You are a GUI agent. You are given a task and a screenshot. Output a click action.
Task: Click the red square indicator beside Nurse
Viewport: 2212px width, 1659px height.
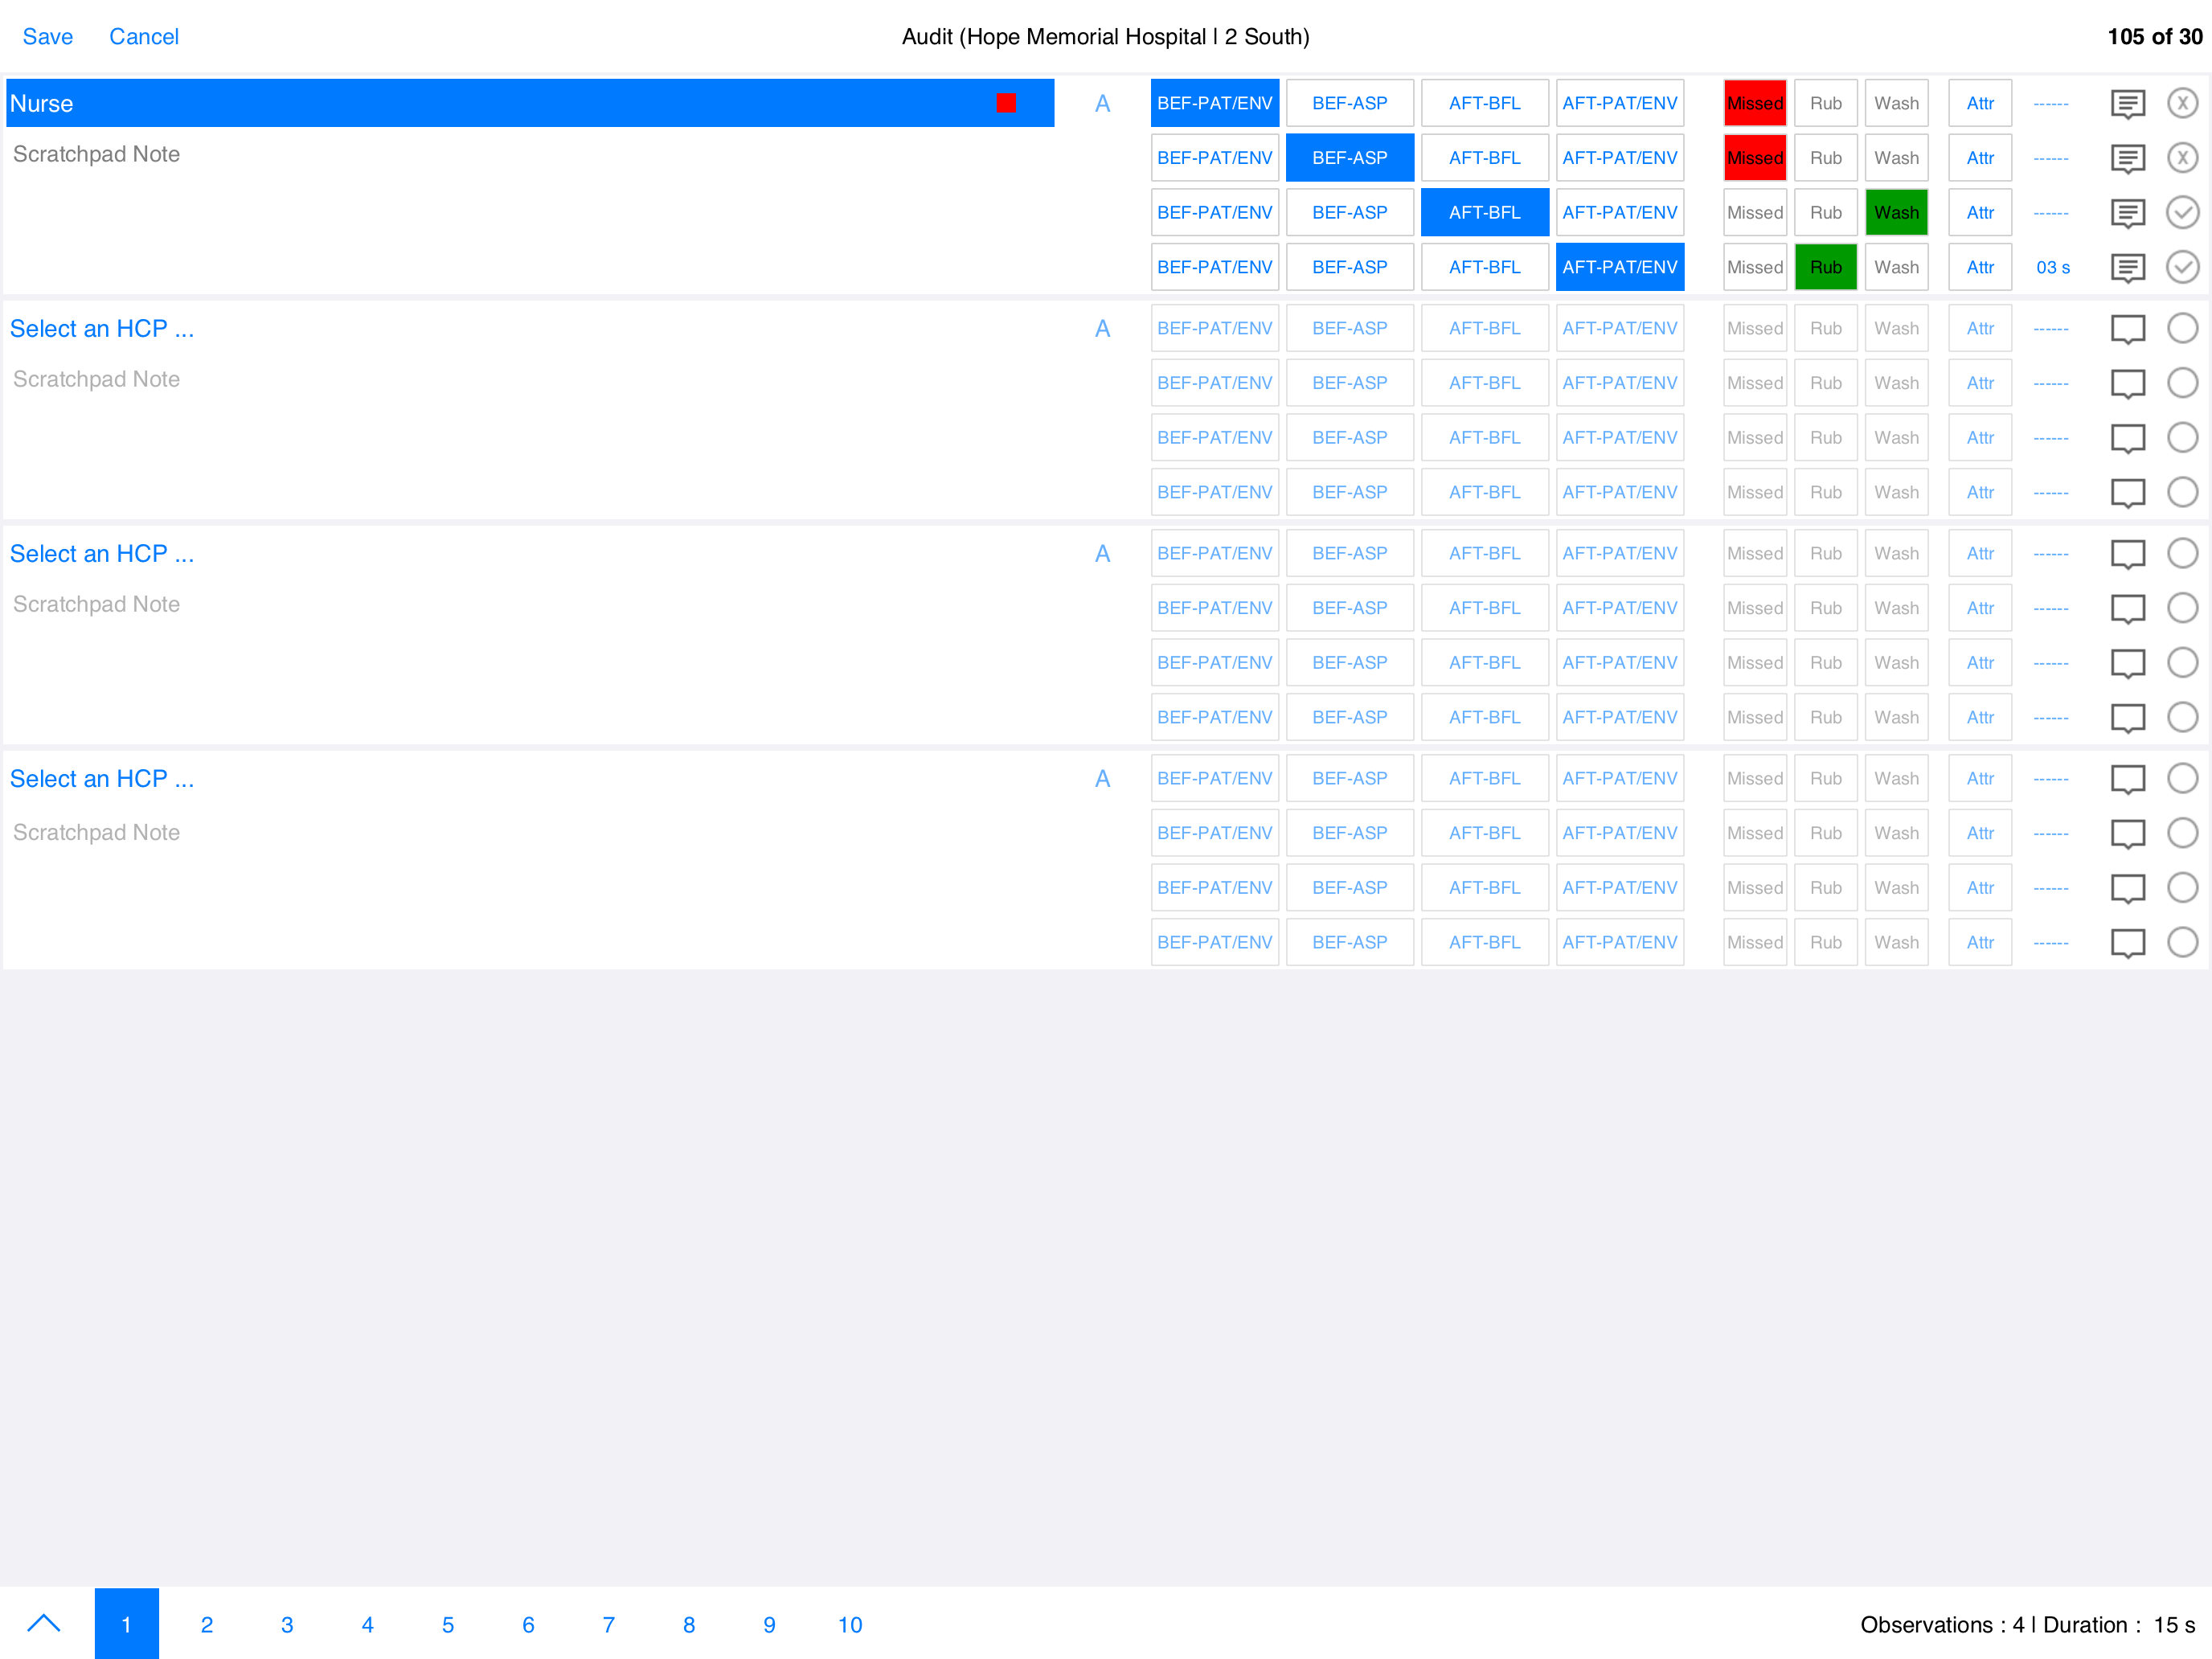pyautogui.click(x=1006, y=103)
